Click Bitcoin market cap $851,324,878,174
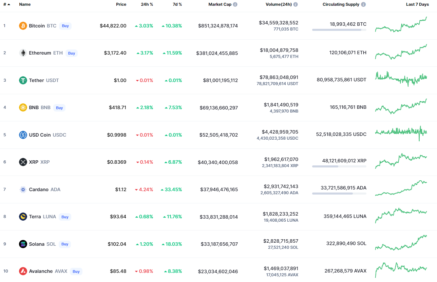The width and height of the screenshot is (437, 282). [218, 26]
